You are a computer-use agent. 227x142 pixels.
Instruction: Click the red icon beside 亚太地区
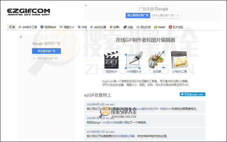tap(170, 27)
